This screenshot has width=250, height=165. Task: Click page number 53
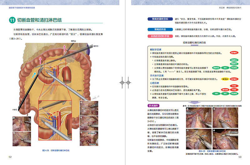(x=240, y=157)
